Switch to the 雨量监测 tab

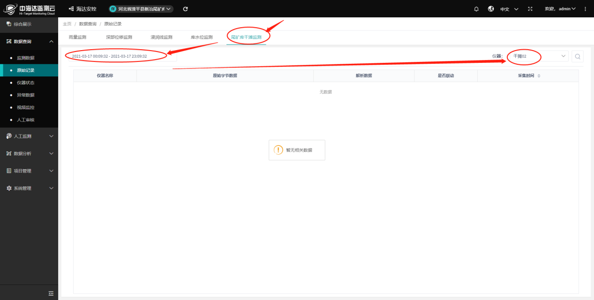[77, 37]
